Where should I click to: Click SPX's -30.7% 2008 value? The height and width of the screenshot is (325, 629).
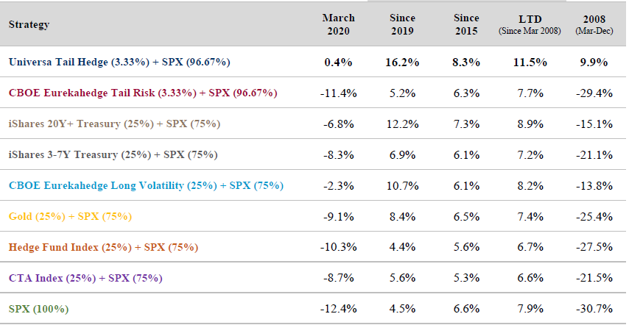coord(594,310)
